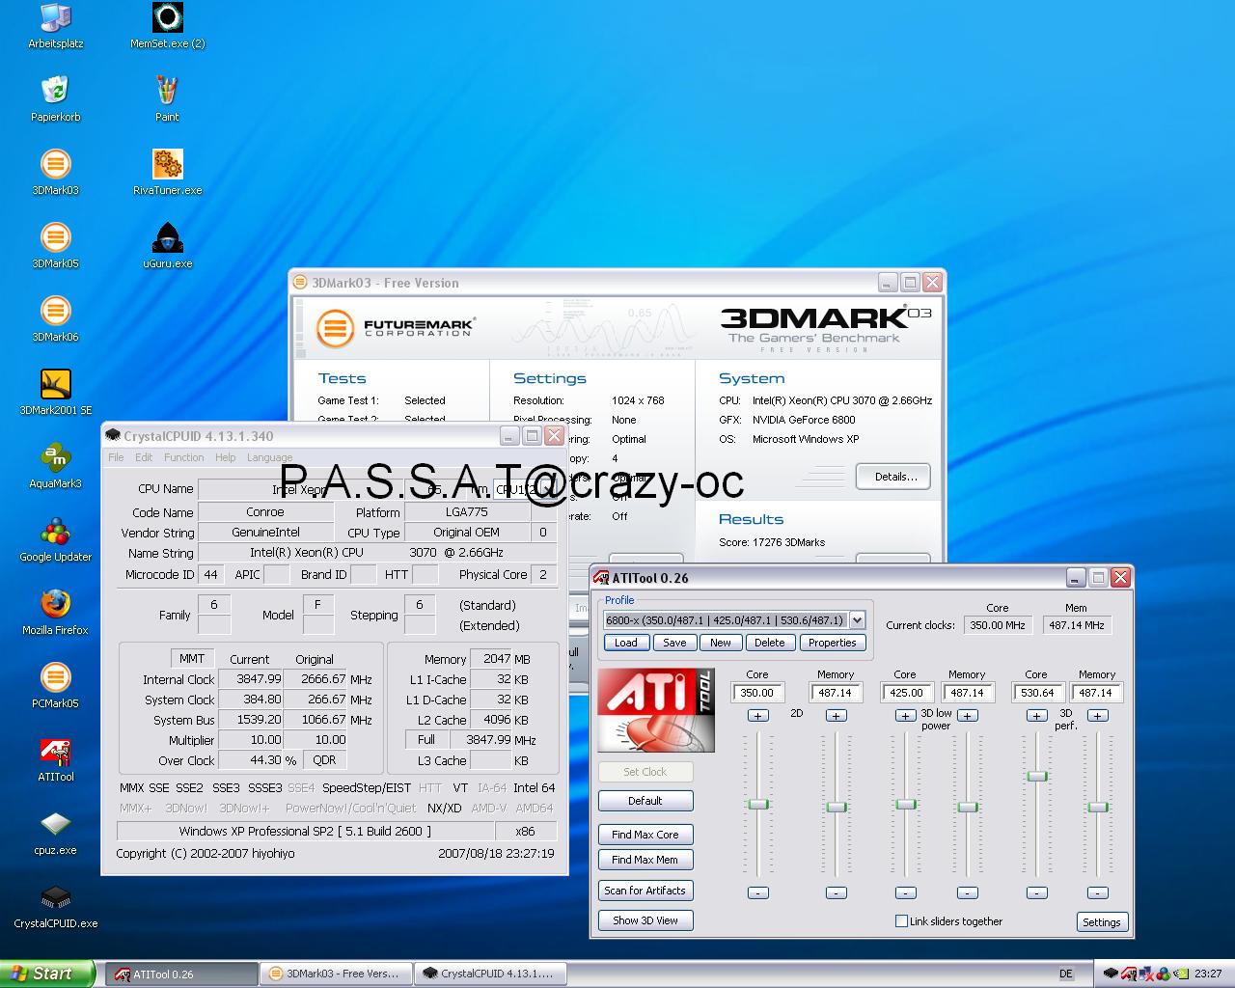Image resolution: width=1235 pixels, height=988 pixels.
Task: Click the 3D low power core field 425.00
Action: click(906, 693)
